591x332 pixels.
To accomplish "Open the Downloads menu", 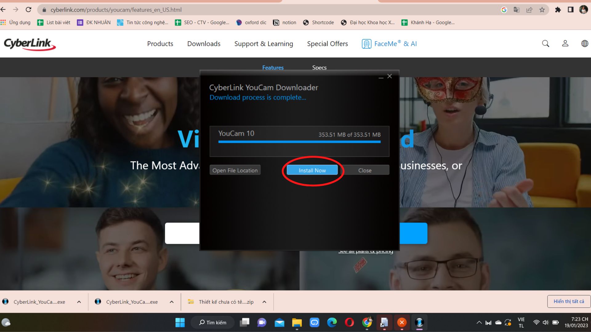I will point(204,44).
